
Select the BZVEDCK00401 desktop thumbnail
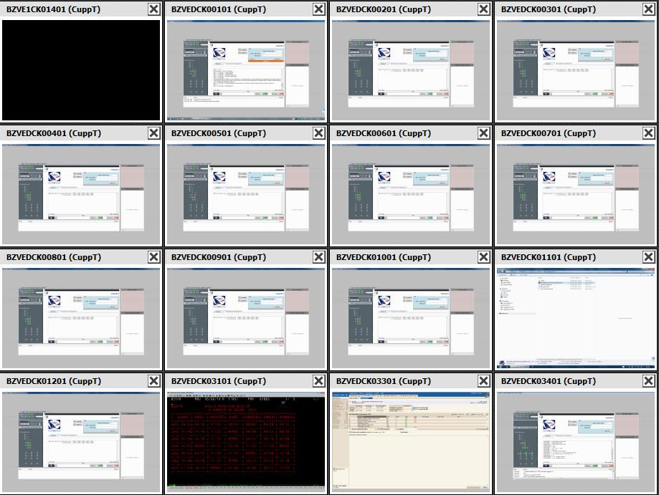point(81,194)
